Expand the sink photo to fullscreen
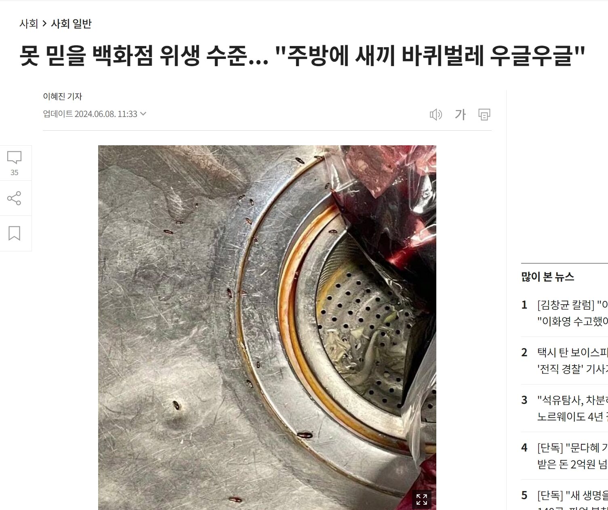608x510 pixels. pos(422,500)
